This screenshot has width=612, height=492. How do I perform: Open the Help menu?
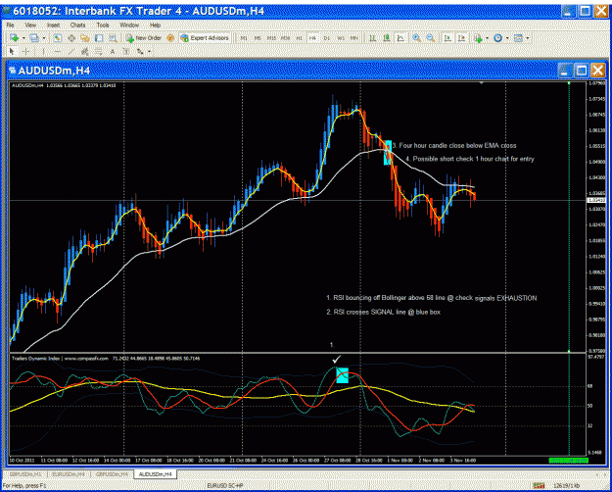pos(156,25)
